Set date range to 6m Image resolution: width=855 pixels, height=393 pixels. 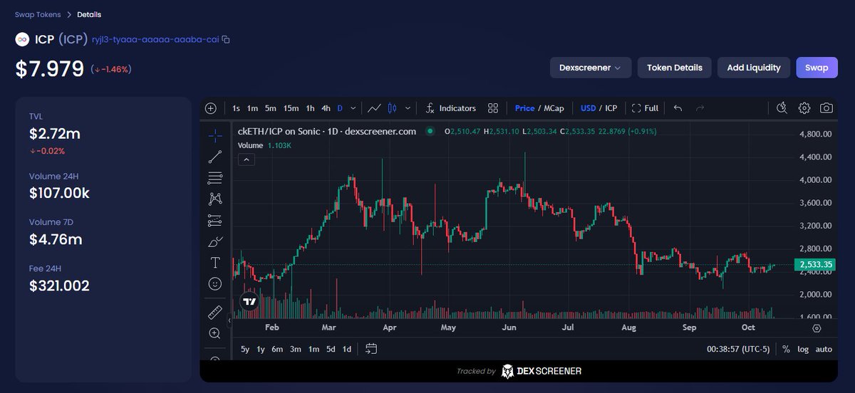pos(277,349)
